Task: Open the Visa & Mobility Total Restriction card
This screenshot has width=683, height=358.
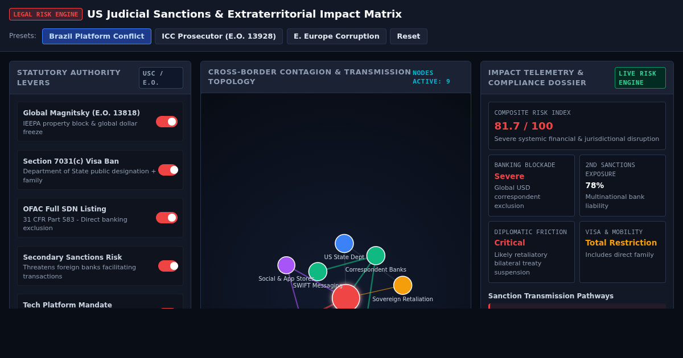Action: [623, 252]
